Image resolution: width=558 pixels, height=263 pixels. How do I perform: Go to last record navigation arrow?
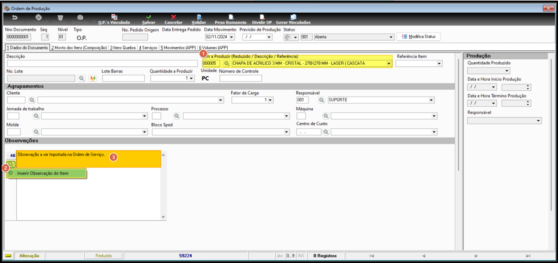coord(528,256)
